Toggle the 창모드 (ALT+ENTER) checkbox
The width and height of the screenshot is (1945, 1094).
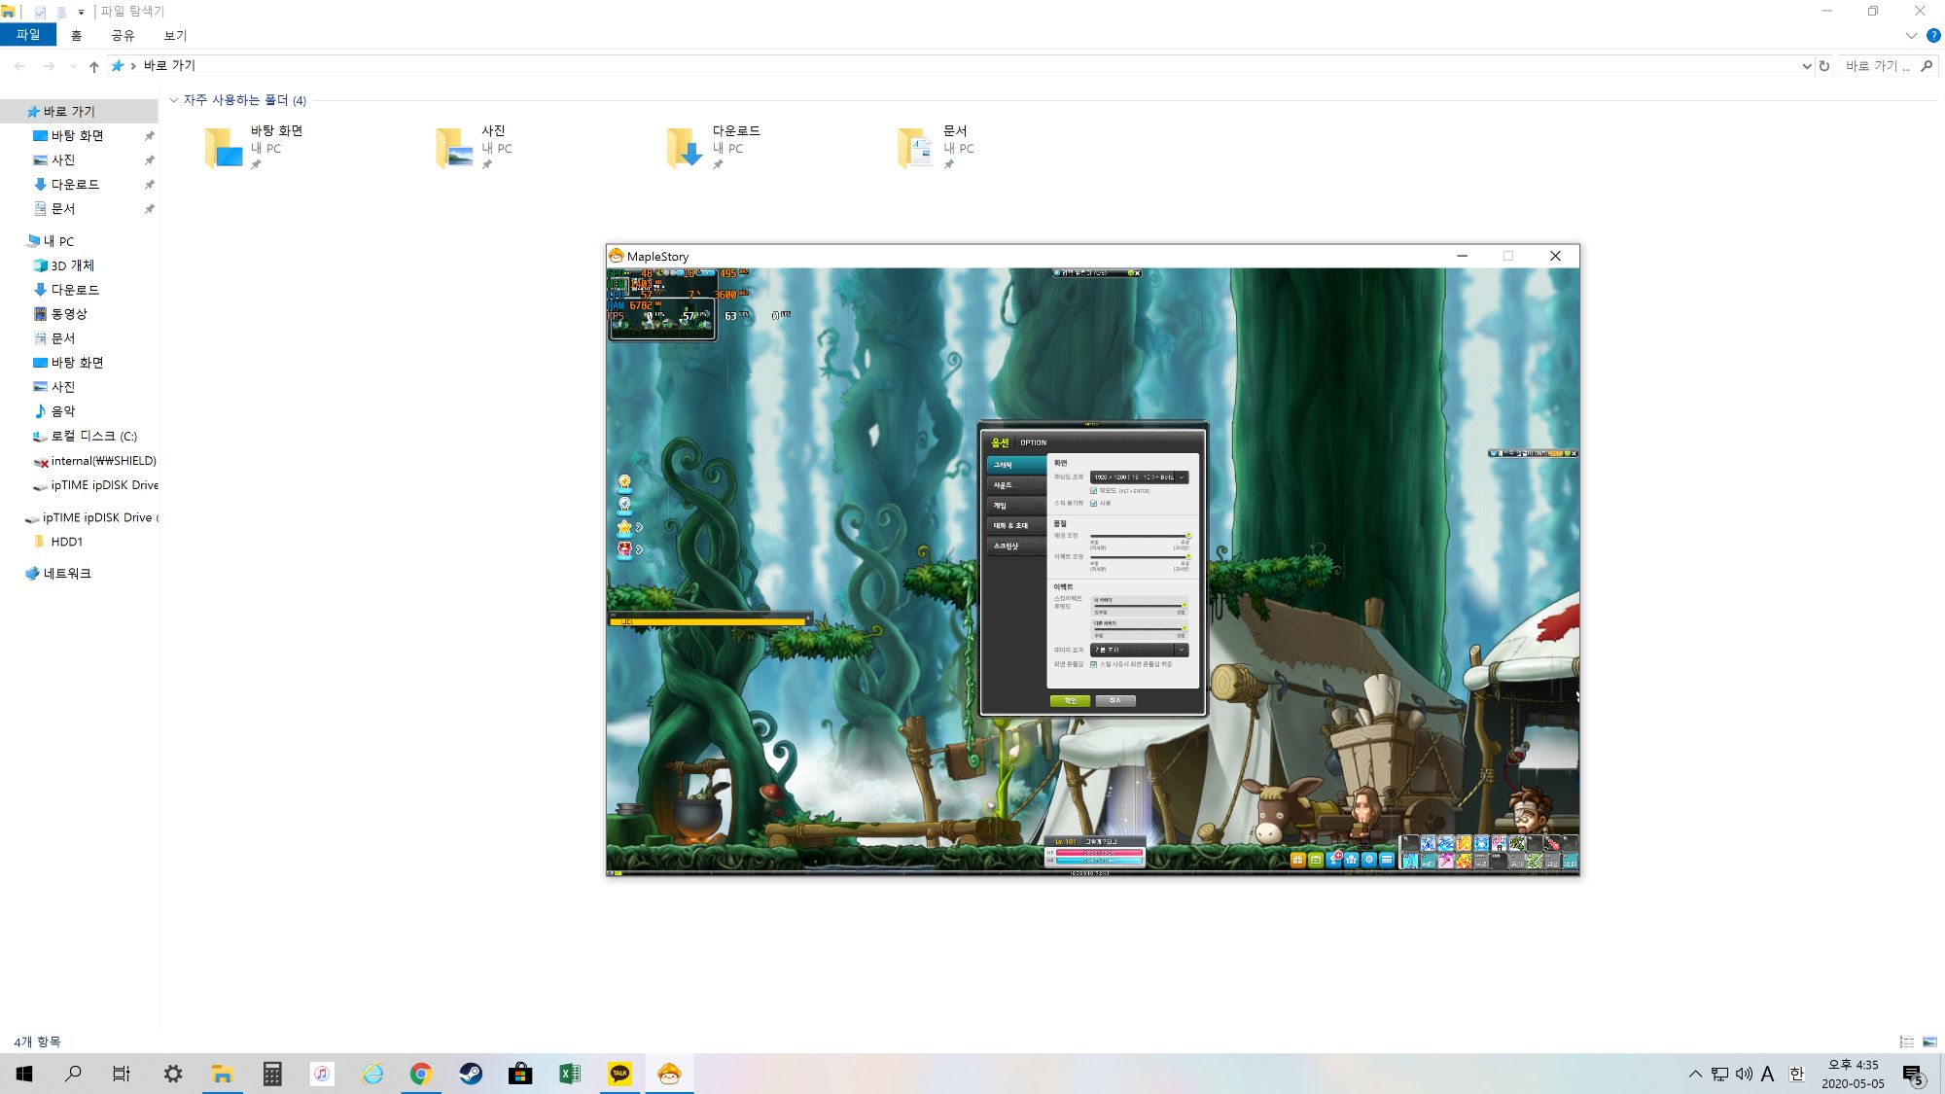coord(1093,491)
